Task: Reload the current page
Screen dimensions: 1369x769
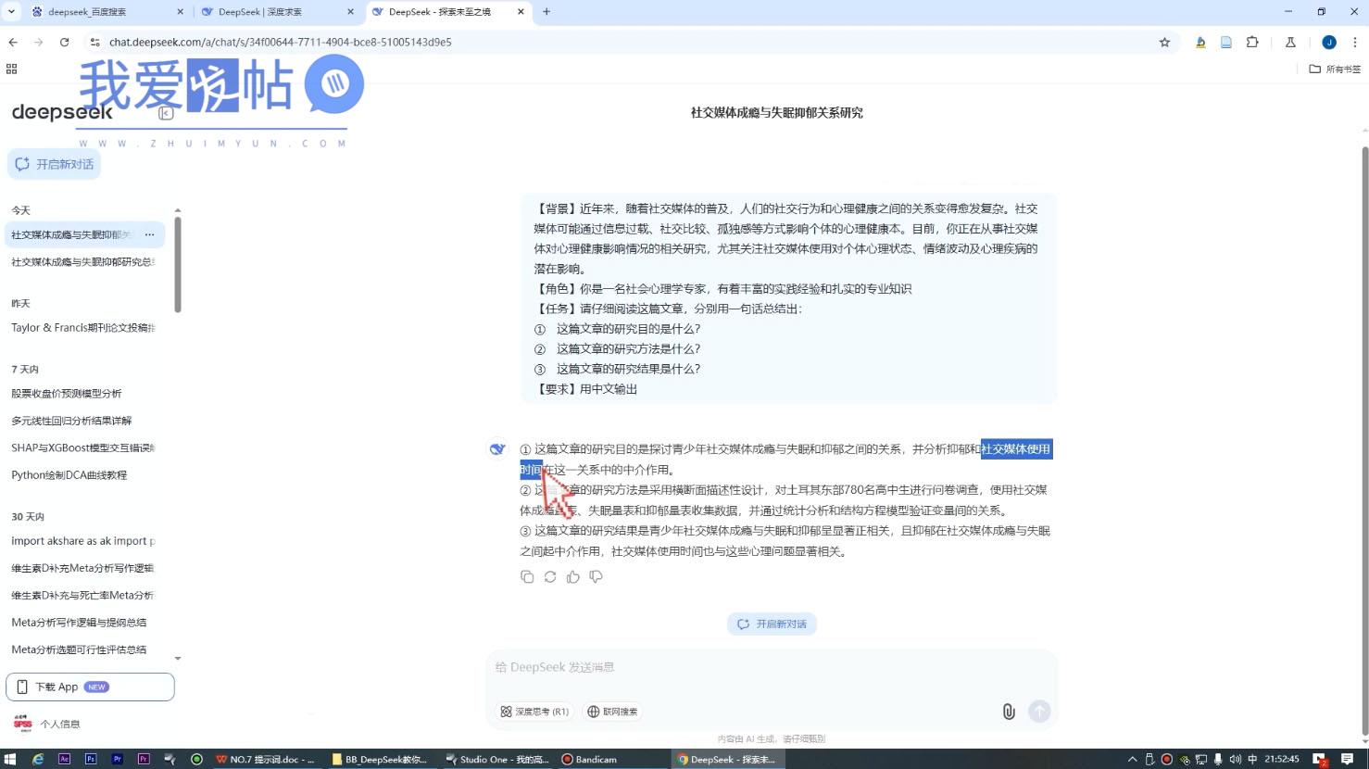Action: pyautogui.click(x=64, y=42)
